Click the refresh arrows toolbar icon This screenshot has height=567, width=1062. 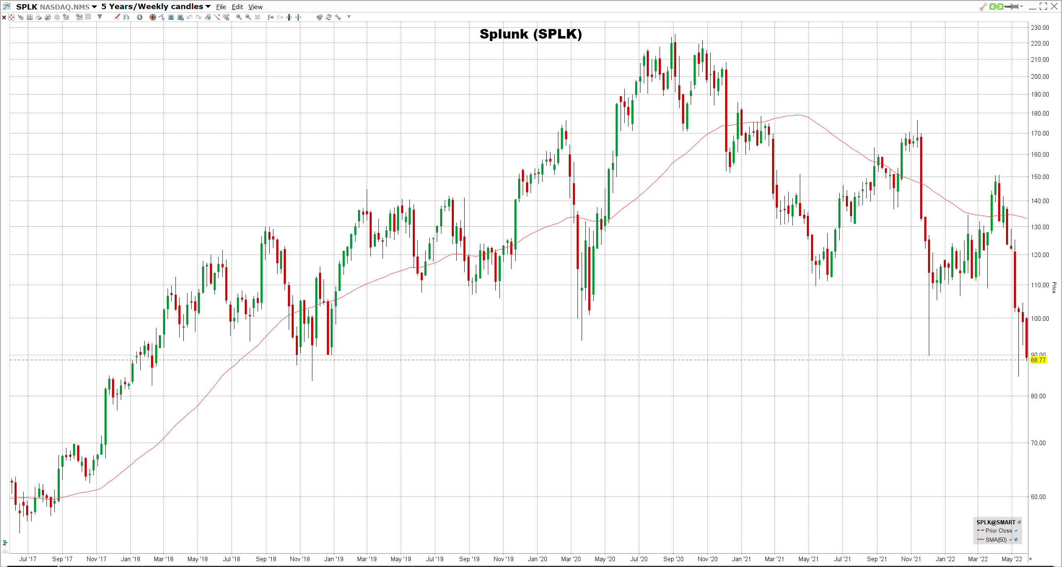coord(329,17)
